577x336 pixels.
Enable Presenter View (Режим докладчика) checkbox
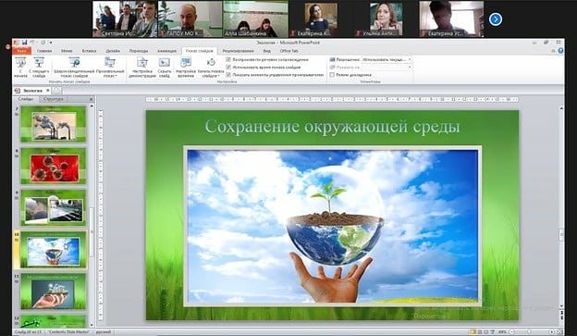click(x=332, y=75)
